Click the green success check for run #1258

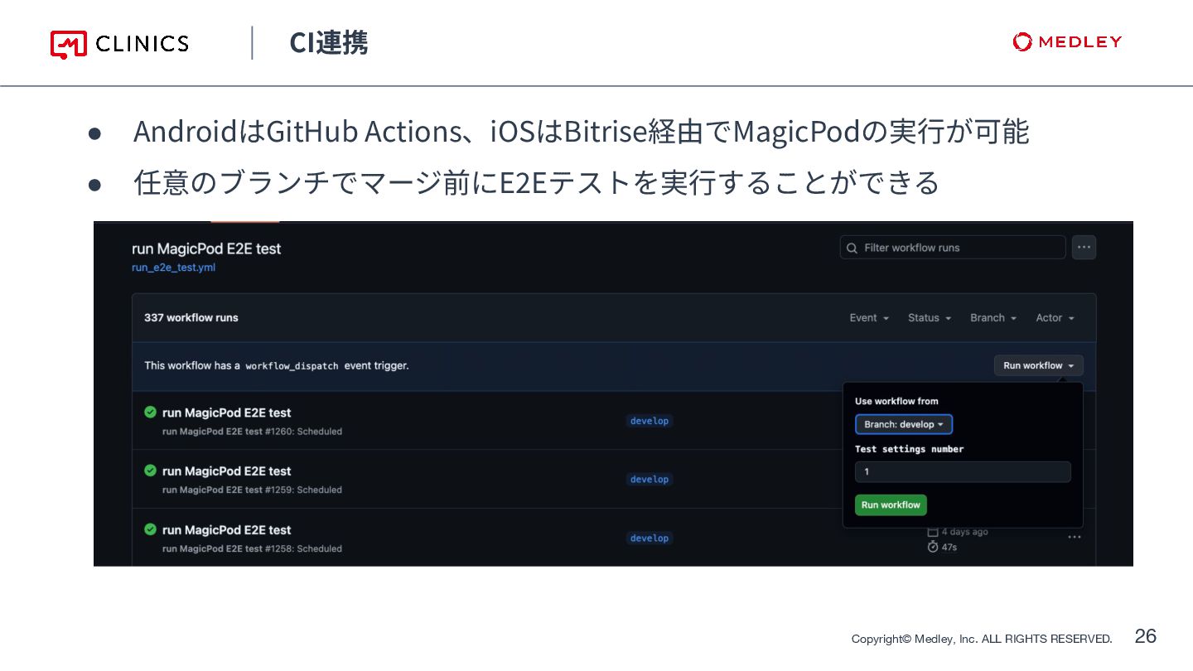coord(150,529)
